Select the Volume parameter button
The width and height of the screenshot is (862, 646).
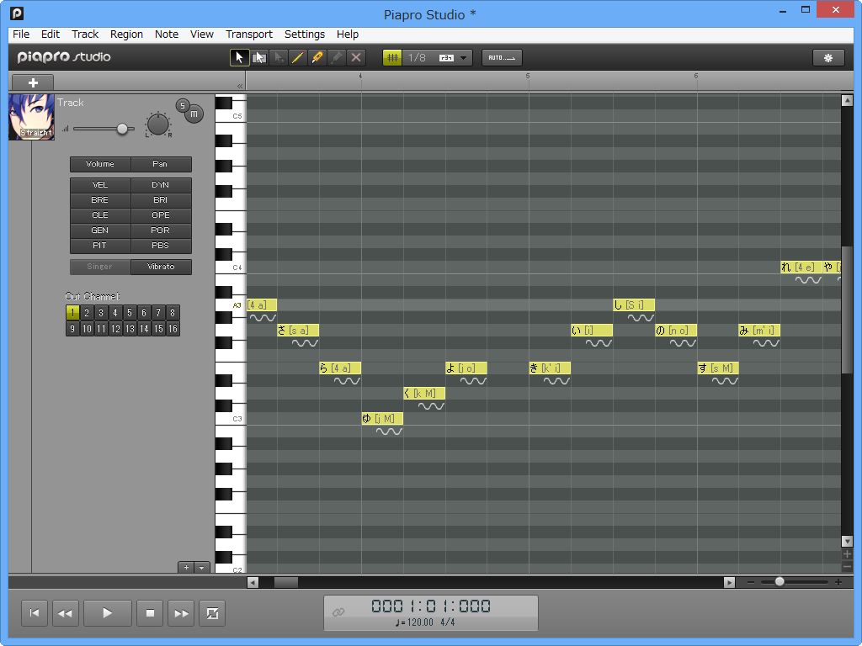100,164
